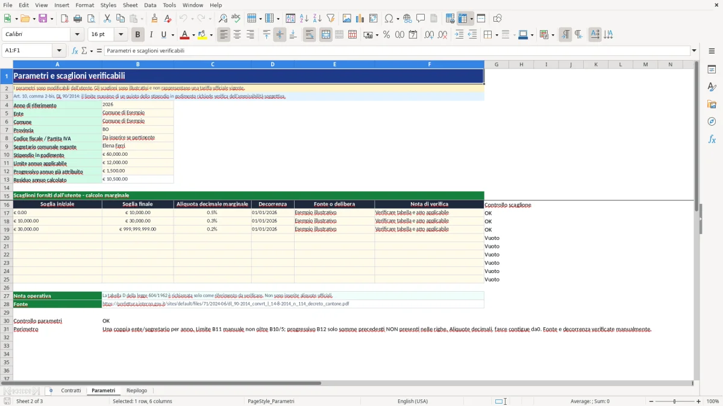The height and width of the screenshot is (406, 723).
Task: Insert a hyperlink
Action: pyautogui.click(x=407, y=19)
